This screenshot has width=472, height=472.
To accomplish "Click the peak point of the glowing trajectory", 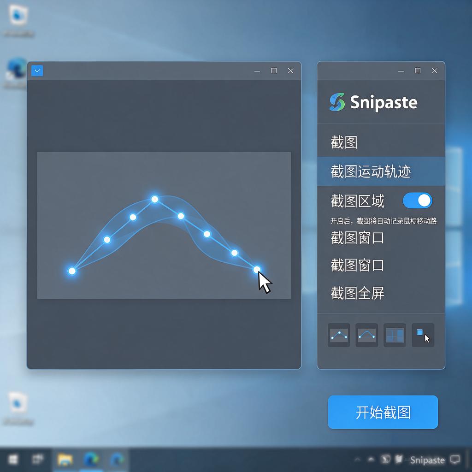I will point(155,199).
